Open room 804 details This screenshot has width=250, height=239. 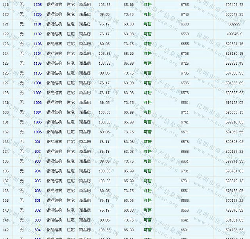[38, 230]
